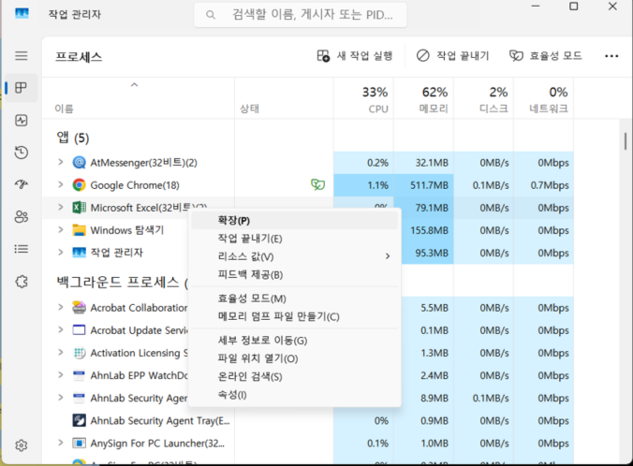Viewport: 633px width, 466px height.
Task: Select Chrome's 0.7Mbps network cell
Action: 544,185
